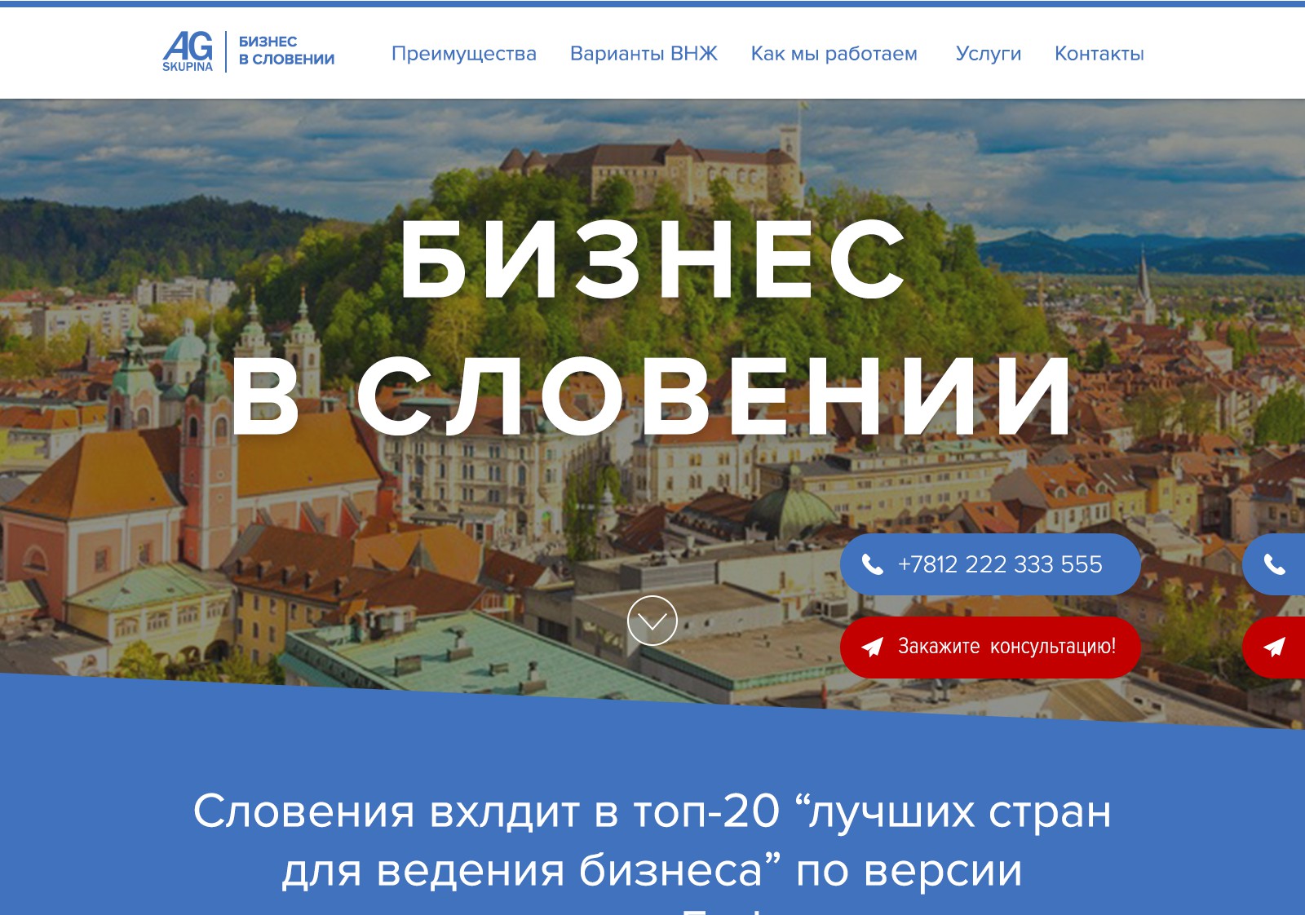The width and height of the screenshot is (1305, 915).
Task: Click the blue phone tab at the right edge
Action: [1274, 564]
